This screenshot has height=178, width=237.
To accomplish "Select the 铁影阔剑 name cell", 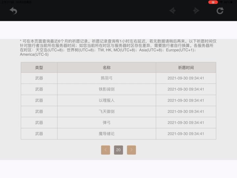I will (107, 89).
